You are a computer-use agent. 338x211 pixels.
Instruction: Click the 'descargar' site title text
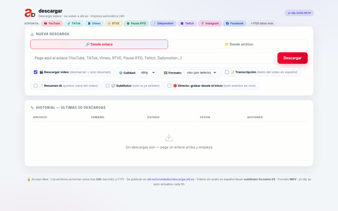click(x=50, y=11)
